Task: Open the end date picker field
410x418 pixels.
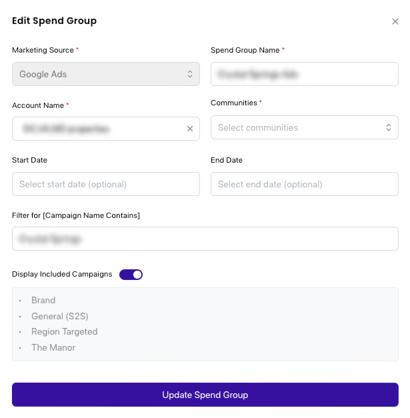Action: [305, 184]
